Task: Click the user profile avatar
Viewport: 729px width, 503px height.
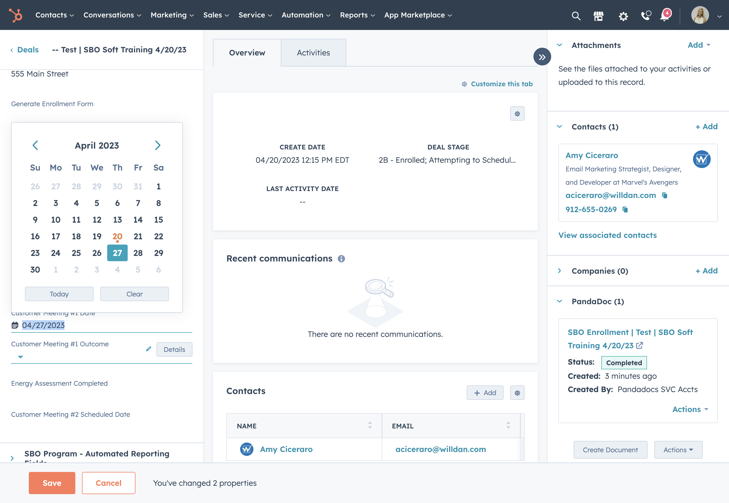Action: tap(700, 15)
